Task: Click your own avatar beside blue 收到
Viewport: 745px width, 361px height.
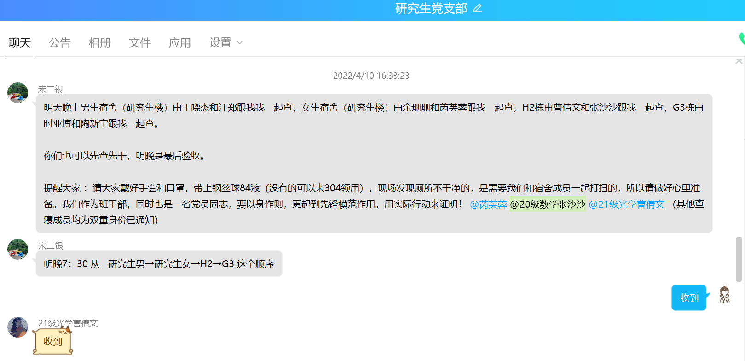Action: coord(724,295)
